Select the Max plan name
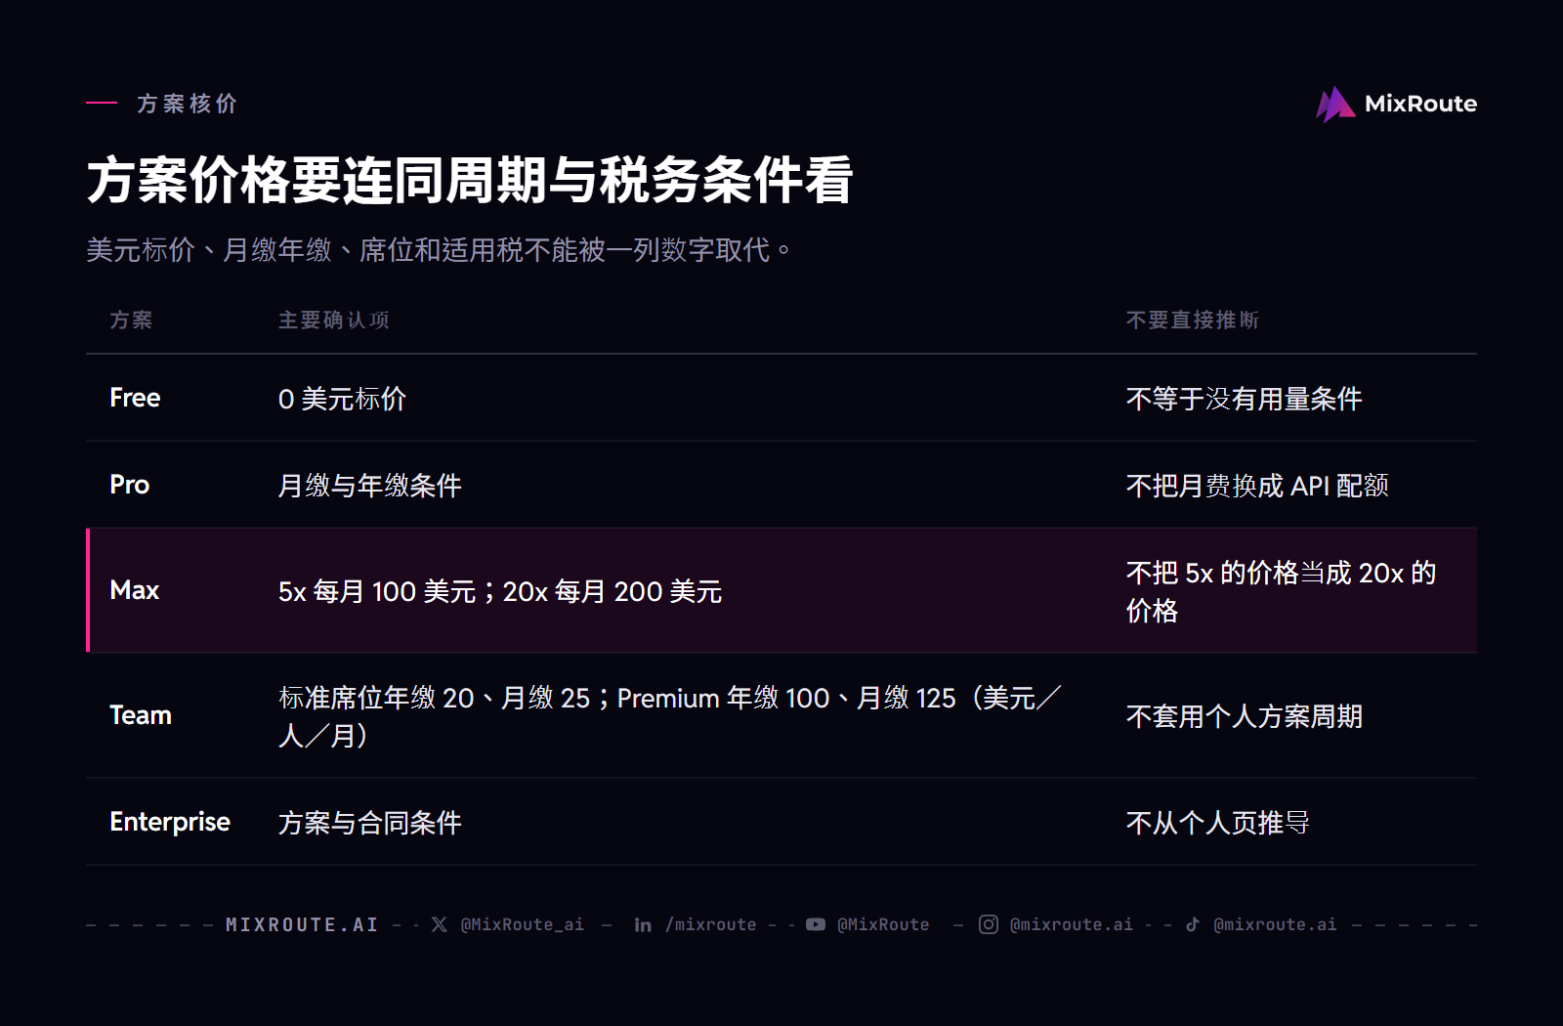1563x1026 pixels. point(134,590)
